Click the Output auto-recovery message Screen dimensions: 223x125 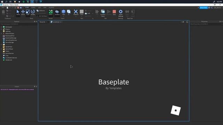[17, 90]
